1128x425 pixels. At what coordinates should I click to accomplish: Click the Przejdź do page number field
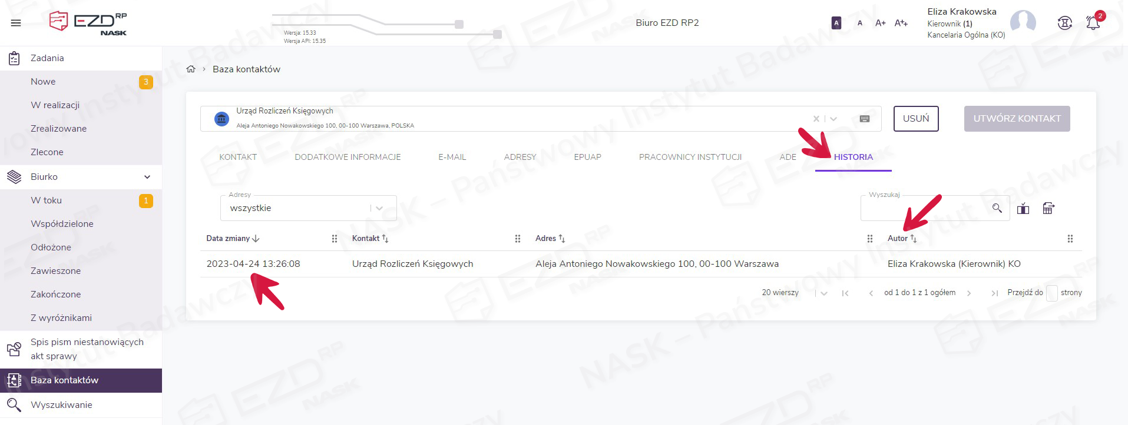[x=1051, y=293]
